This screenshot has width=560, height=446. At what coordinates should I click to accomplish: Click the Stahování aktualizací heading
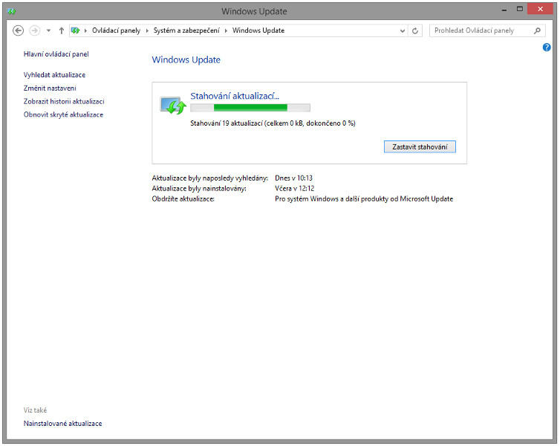235,96
